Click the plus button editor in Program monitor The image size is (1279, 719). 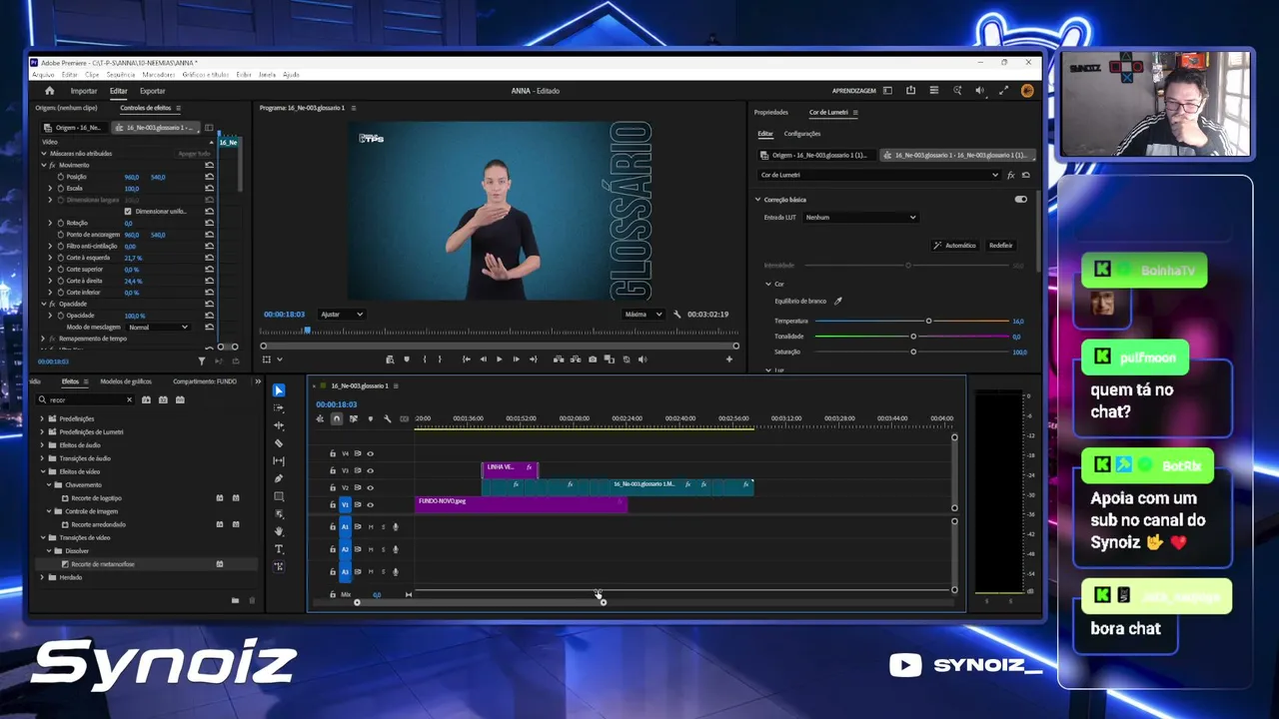pyautogui.click(x=728, y=359)
